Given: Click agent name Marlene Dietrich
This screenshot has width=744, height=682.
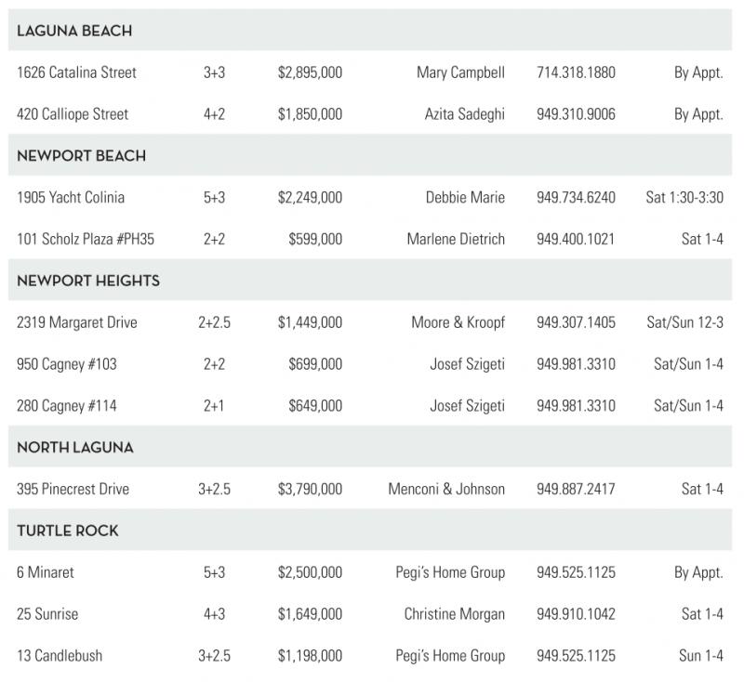Looking at the screenshot, I should click(456, 239).
